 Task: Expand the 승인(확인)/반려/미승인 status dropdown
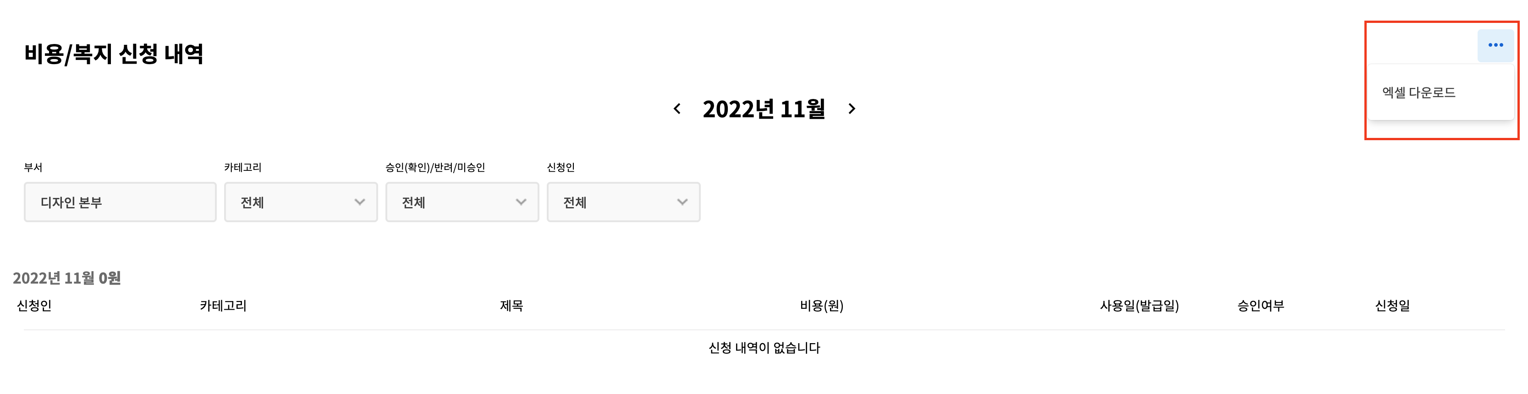[x=462, y=202]
